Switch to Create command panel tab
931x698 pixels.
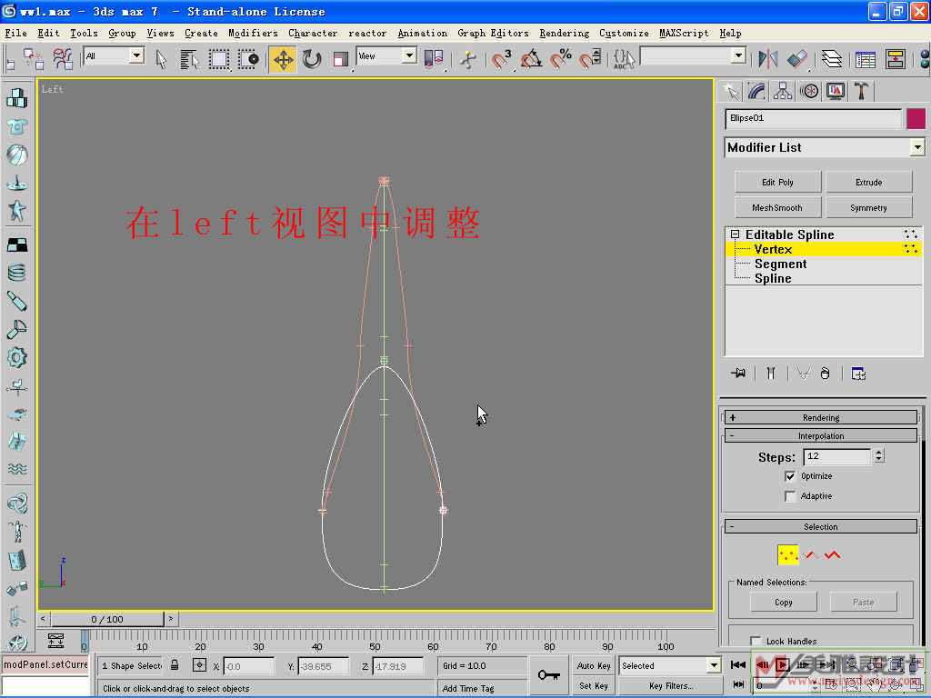point(733,92)
